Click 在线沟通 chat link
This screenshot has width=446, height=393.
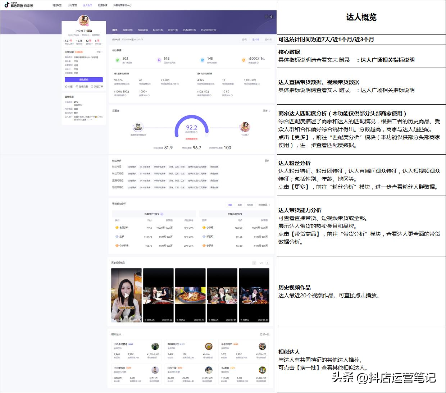(x=82, y=87)
